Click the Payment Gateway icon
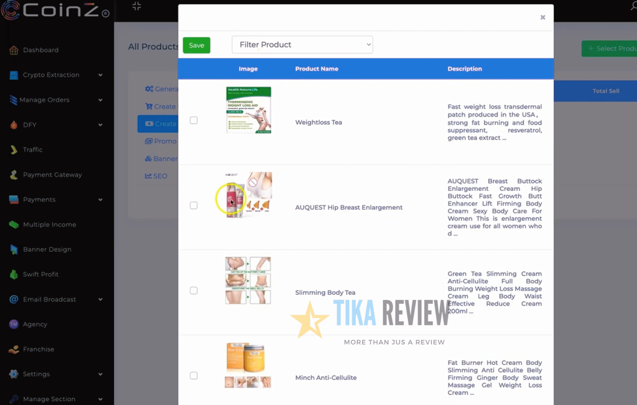 [x=14, y=175]
